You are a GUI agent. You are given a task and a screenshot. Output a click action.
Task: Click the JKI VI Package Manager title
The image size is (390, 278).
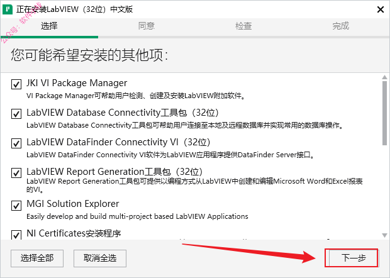pos(77,83)
